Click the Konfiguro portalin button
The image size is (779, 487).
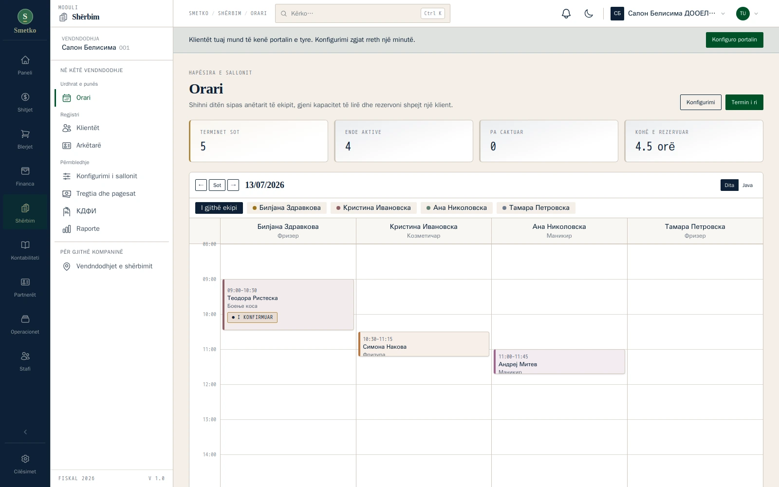pyautogui.click(x=734, y=40)
